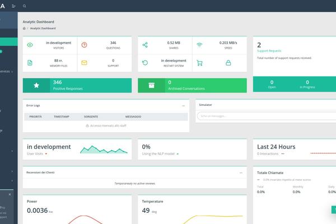336x224 pixels.
Task: Click the lock icon in Accesso riservato message
Action: [x=87, y=125]
